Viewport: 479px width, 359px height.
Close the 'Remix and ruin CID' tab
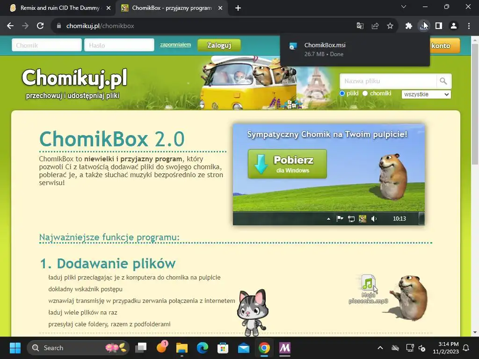109,8
